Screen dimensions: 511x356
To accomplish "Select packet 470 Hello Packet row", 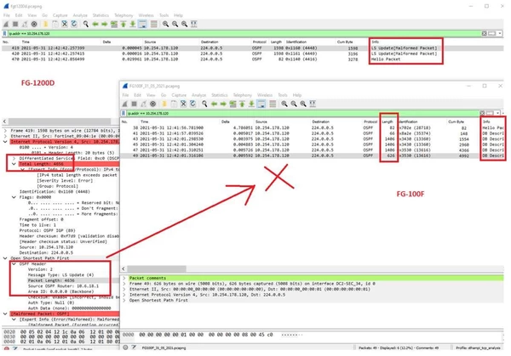I will coord(253,59).
